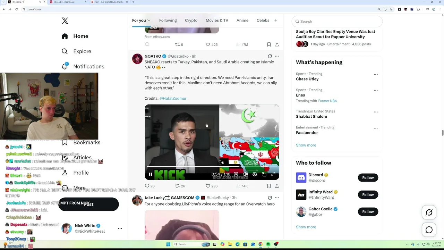Follow the Infinity Ward account
The width and height of the screenshot is (444, 250).
[368, 195]
